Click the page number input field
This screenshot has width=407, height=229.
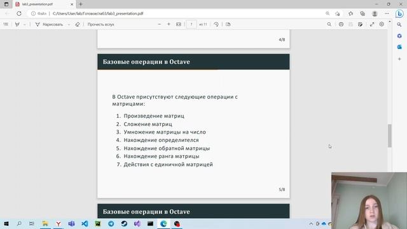(x=191, y=24)
